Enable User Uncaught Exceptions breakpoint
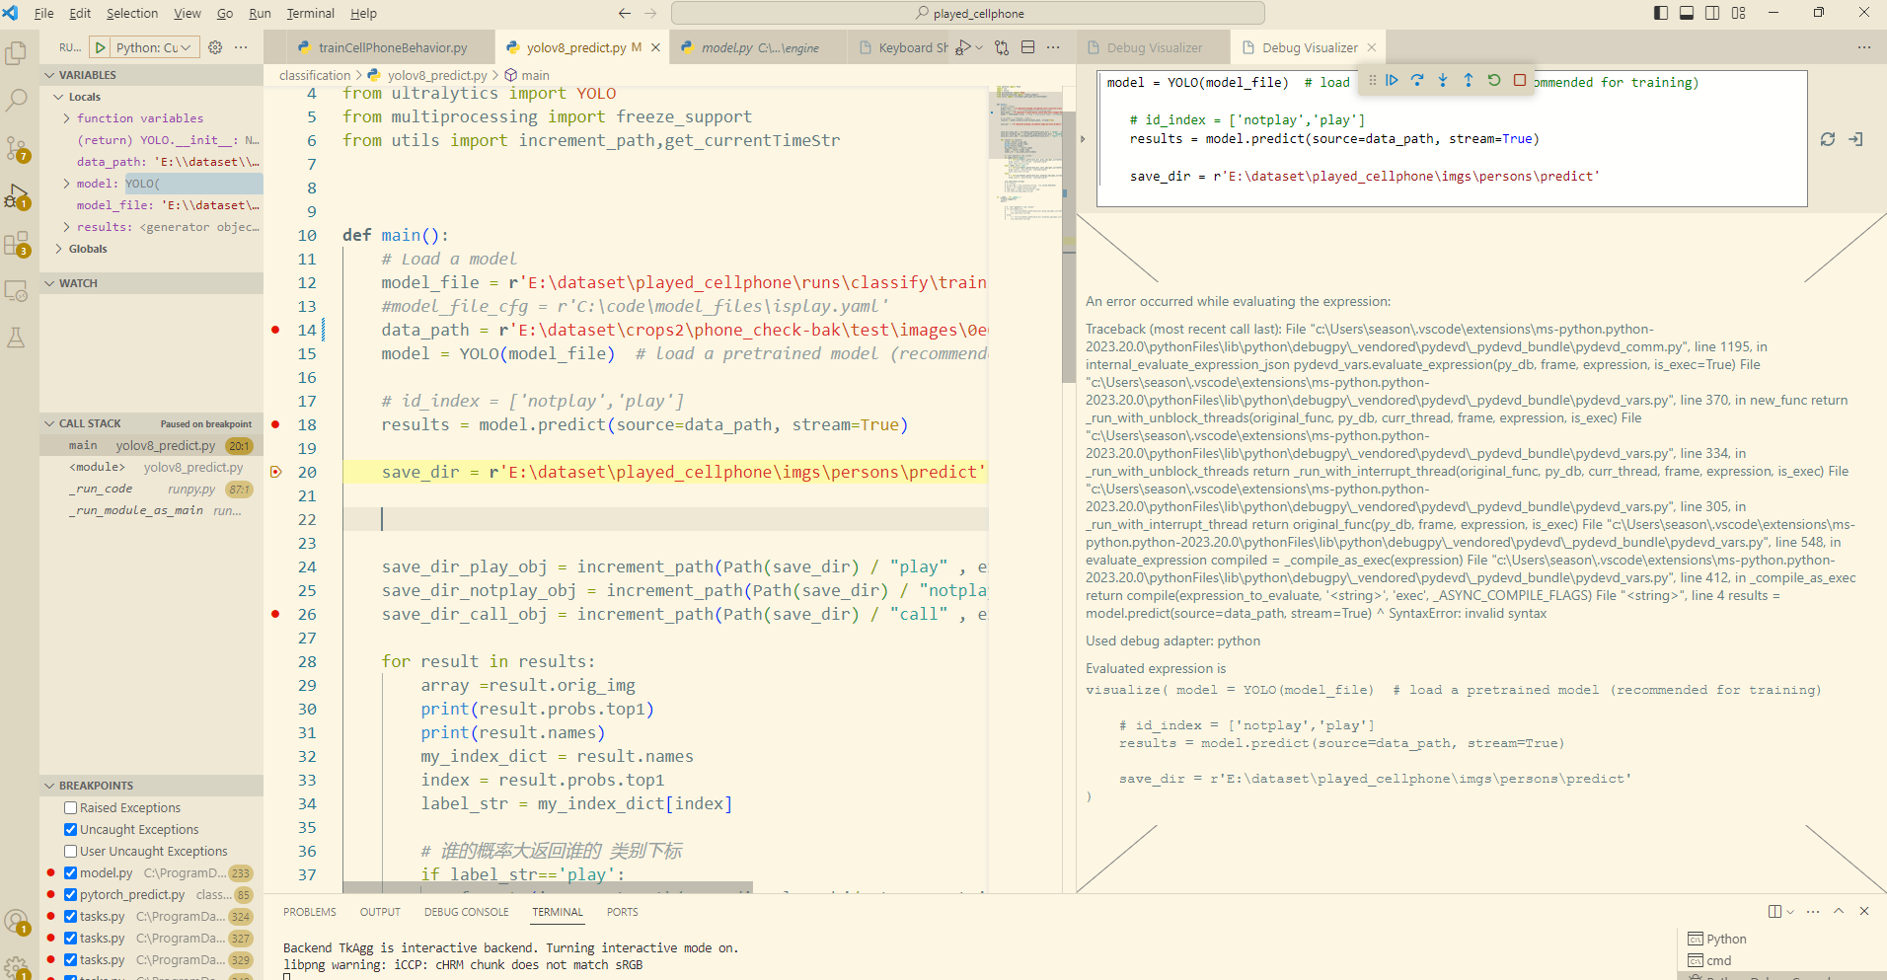 point(71,851)
